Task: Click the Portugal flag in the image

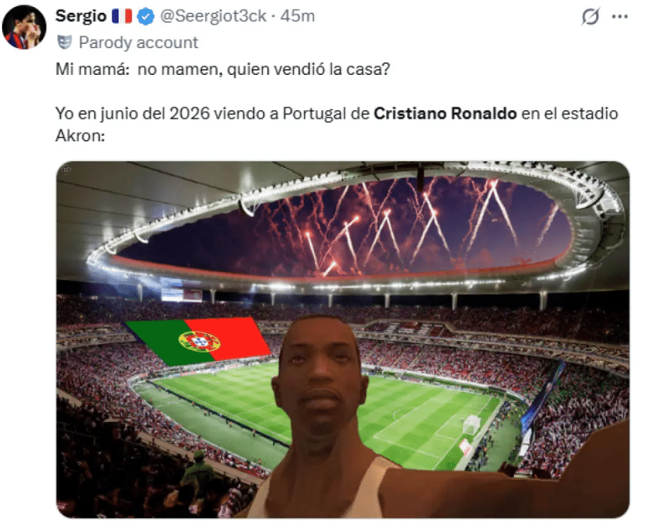Action: pos(197,341)
